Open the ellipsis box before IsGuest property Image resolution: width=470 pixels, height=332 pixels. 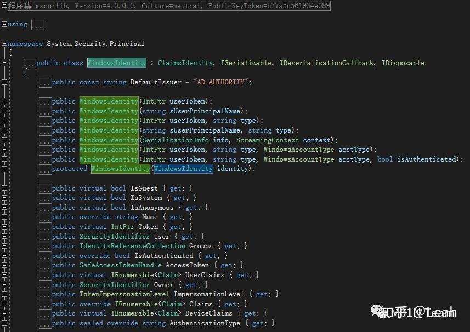click(46, 188)
